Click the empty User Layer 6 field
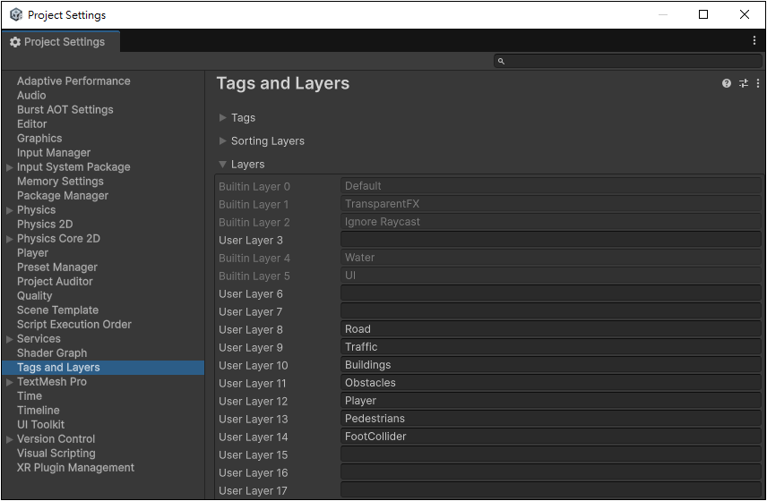 pos(551,293)
